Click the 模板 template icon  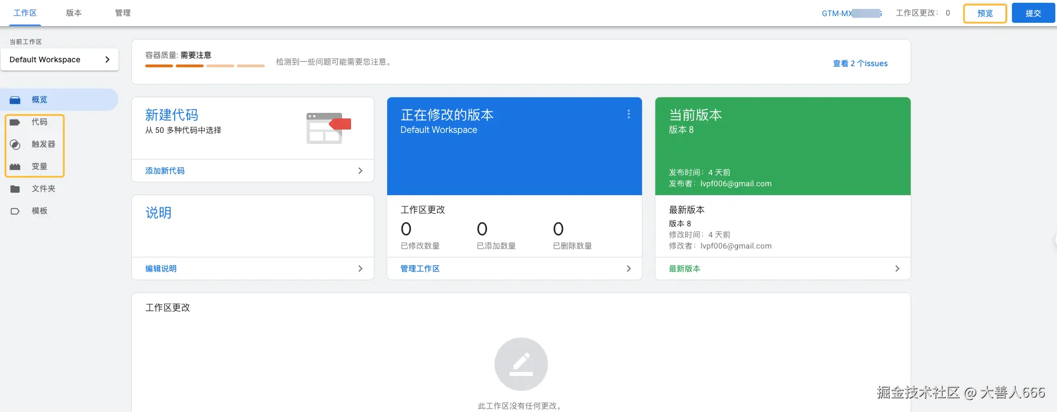tap(15, 211)
